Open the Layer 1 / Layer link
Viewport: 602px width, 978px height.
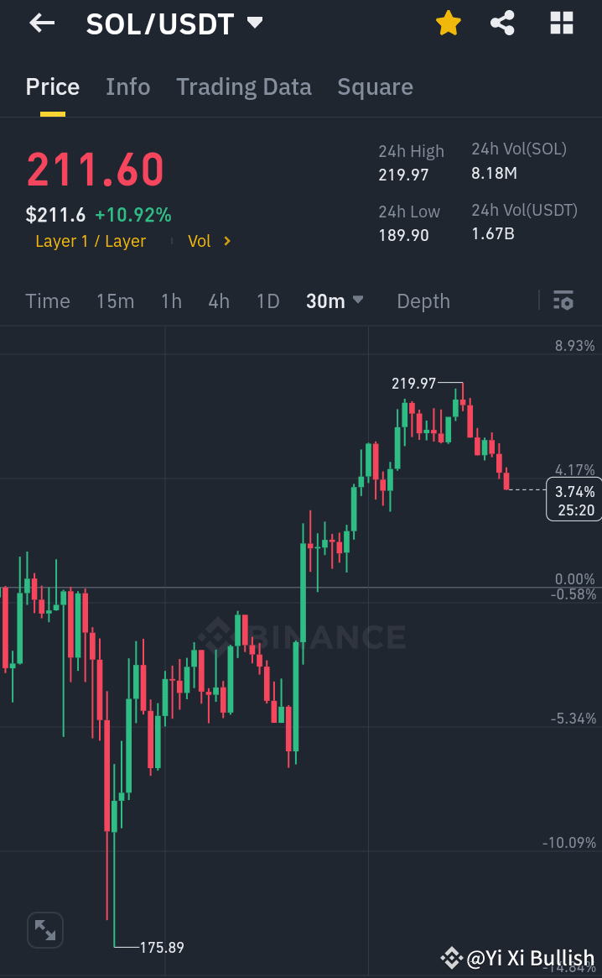pyautogui.click(x=90, y=241)
